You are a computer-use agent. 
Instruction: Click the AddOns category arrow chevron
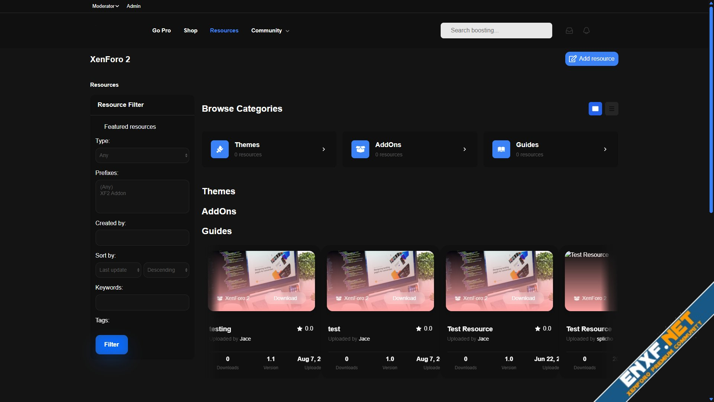(x=464, y=149)
